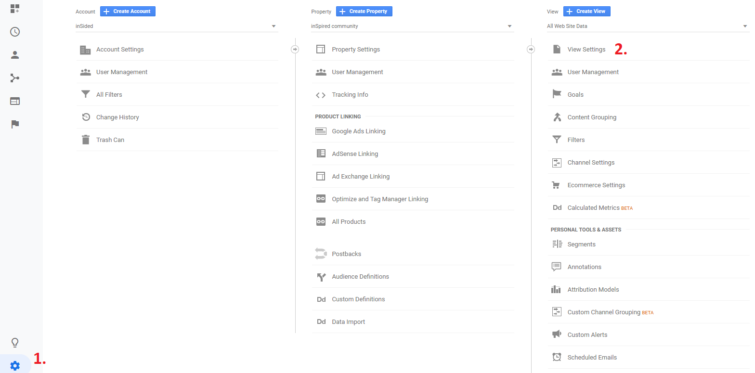Open Acquisition icon in sidebar
Viewport: 755px width, 373px height.
tap(15, 78)
